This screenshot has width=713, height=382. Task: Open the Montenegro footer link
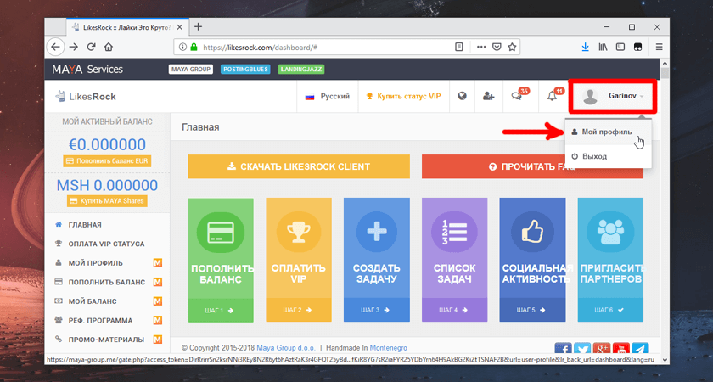click(389, 348)
